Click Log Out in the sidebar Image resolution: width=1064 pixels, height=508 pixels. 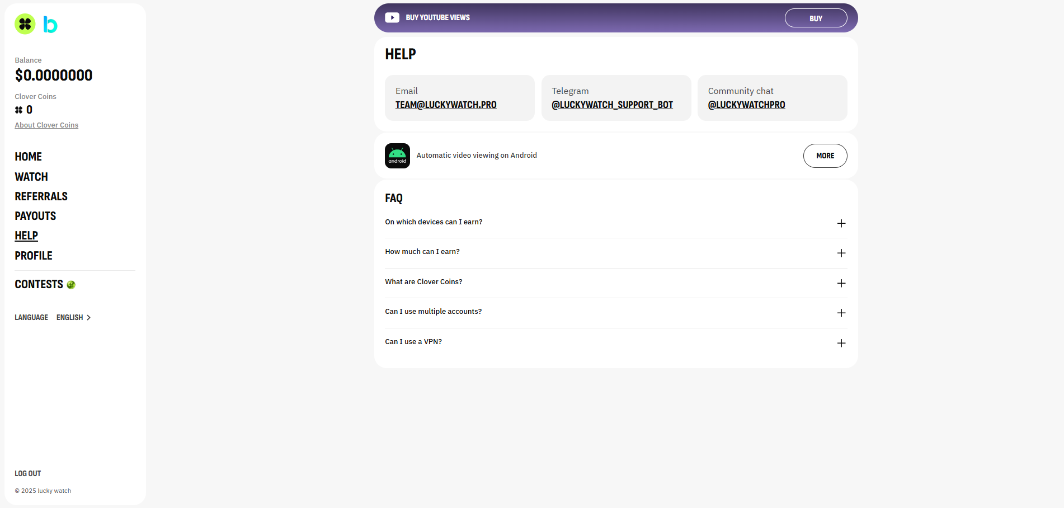(x=28, y=473)
